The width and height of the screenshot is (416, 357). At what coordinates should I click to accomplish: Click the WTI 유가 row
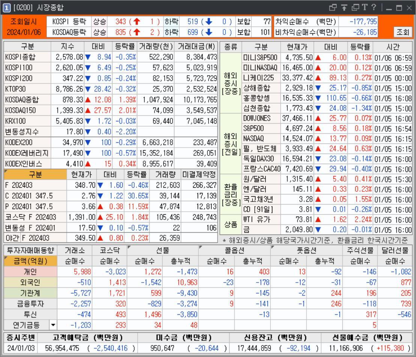[327, 220]
